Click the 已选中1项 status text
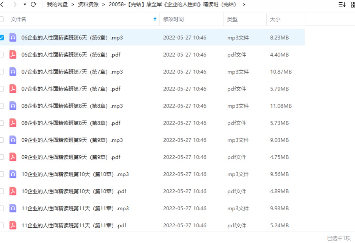The width and height of the screenshot is (355, 243). click(x=339, y=238)
